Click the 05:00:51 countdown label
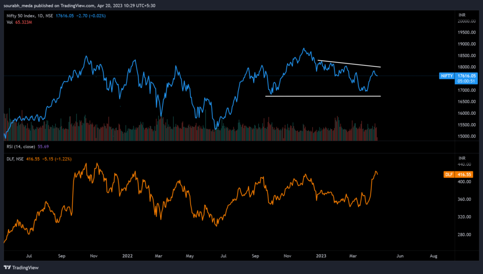Screen dimensions: 483x274 coord(466,81)
